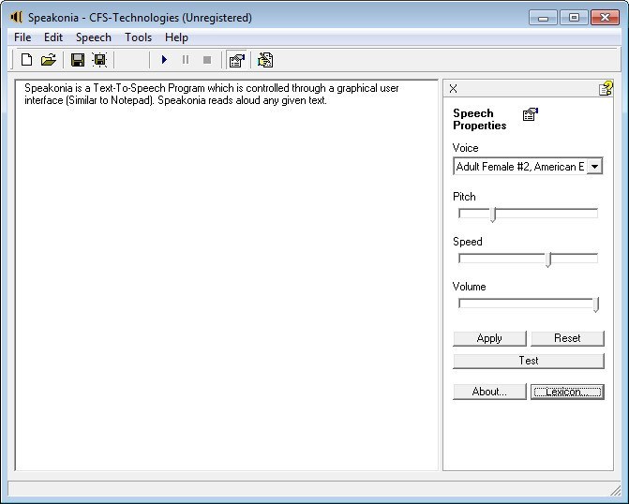The height and width of the screenshot is (504, 629).
Task: Click the Speakonia speaker icon in title bar
Action: click(17, 17)
